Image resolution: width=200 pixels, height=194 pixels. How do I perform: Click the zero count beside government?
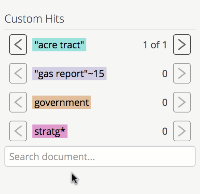(165, 102)
